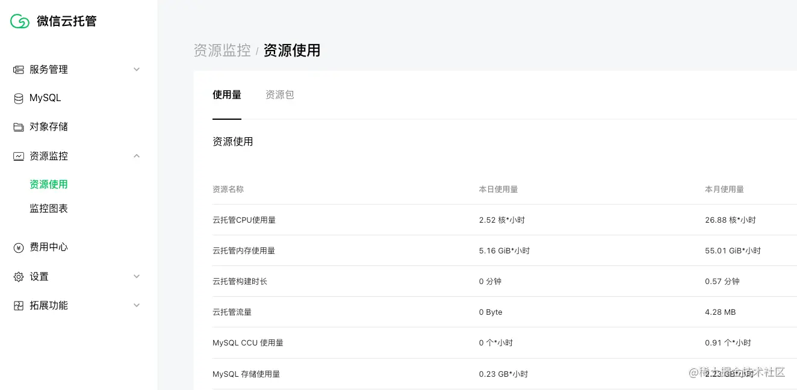Click the 资源使用 section heading
797x390 pixels.
click(233, 141)
